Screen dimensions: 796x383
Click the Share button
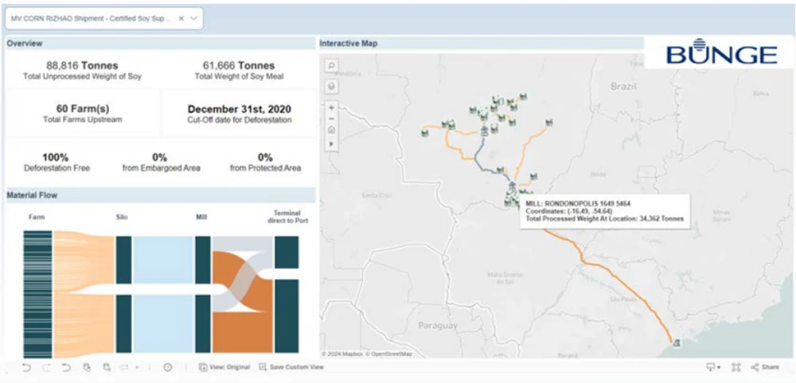765,367
